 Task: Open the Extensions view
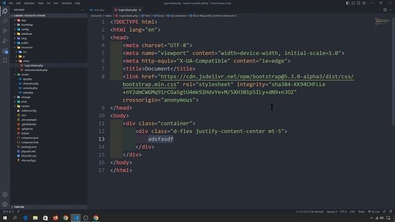tap(5, 51)
